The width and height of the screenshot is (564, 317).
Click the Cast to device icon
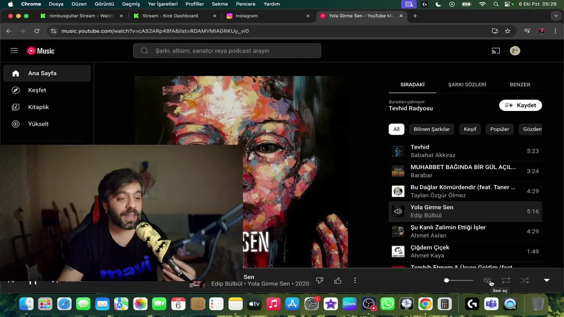496,51
